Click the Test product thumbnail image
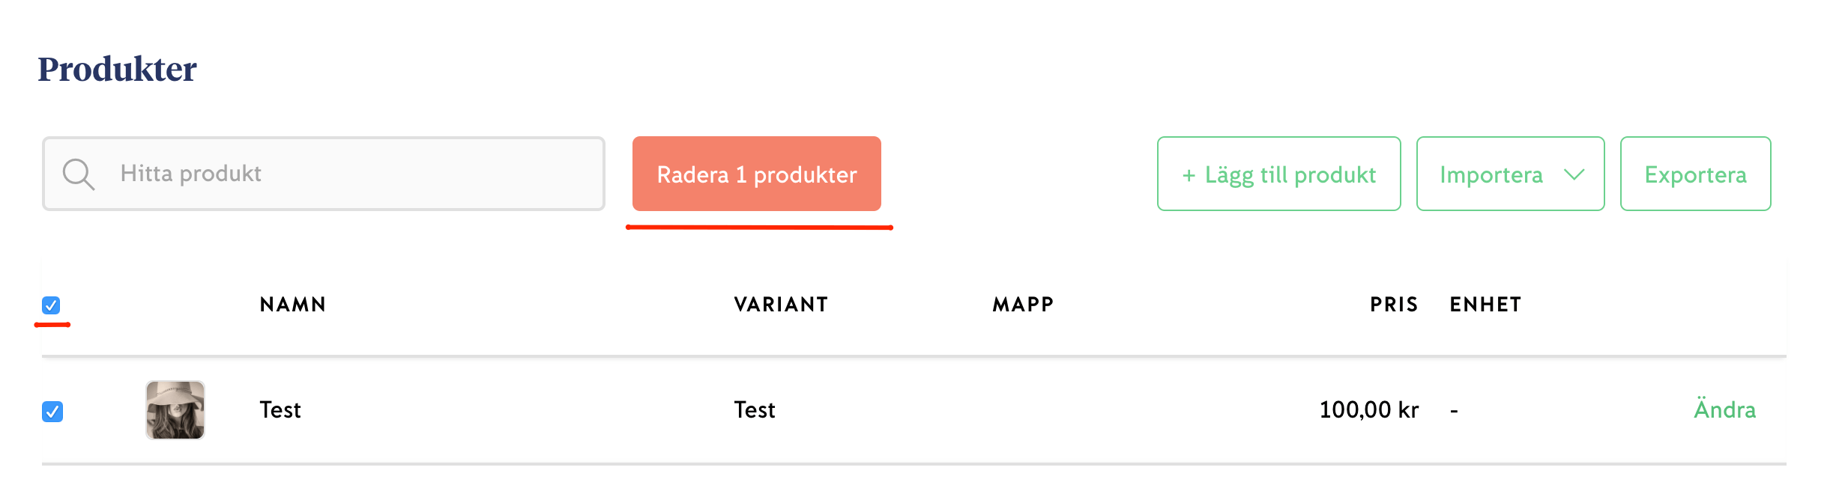Image resolution: width=1848 pixels, height=497 pixels. tap(175, 410)
